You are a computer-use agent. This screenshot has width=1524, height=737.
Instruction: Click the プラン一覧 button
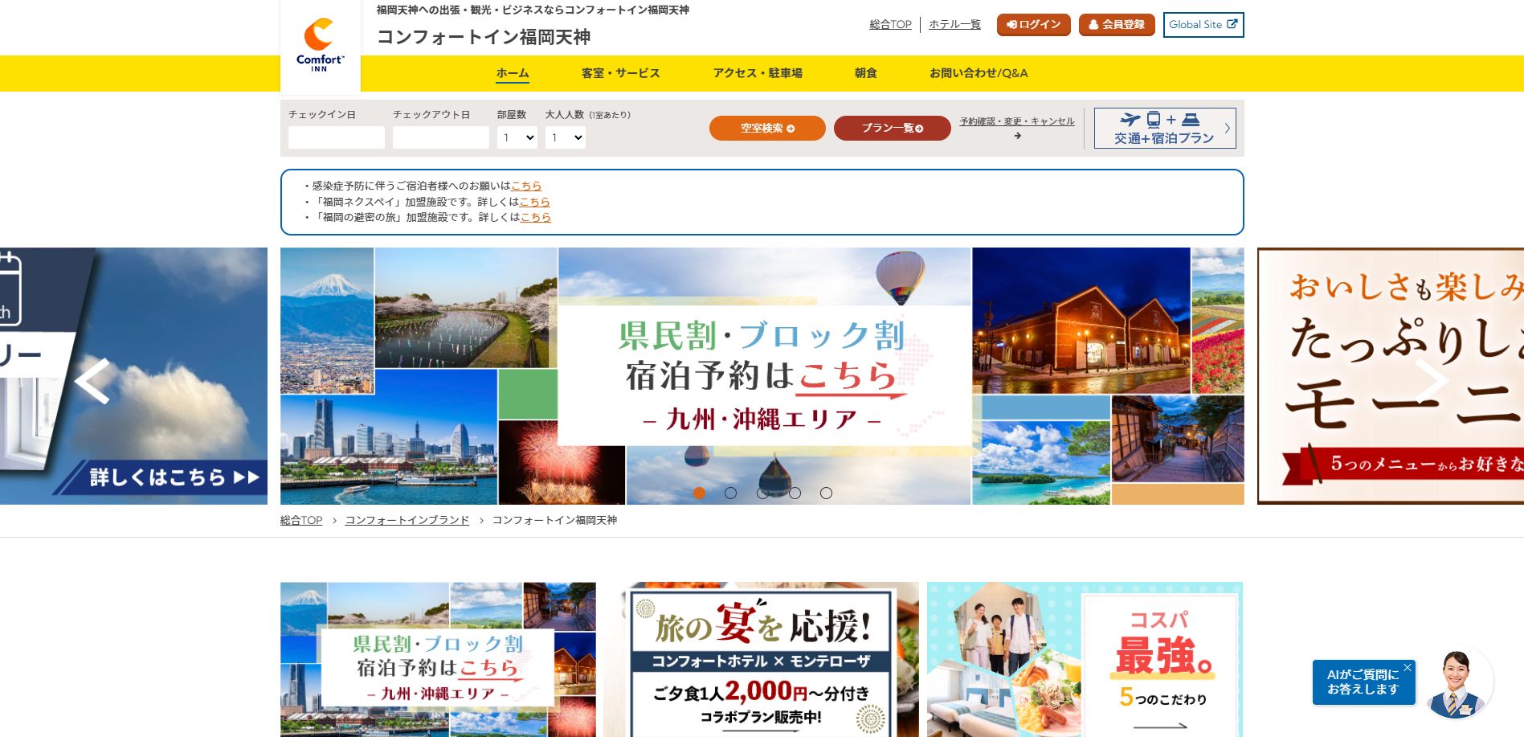coord(893,128)
